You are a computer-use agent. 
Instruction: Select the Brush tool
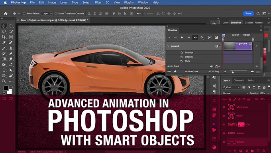click(x=4, y=48)
